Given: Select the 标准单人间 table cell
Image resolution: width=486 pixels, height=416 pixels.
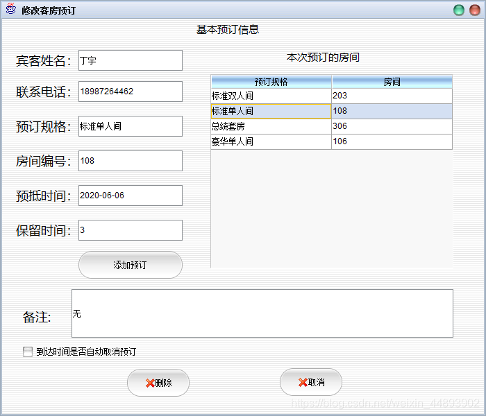Looking at the screenshot, I should [271, 111].
